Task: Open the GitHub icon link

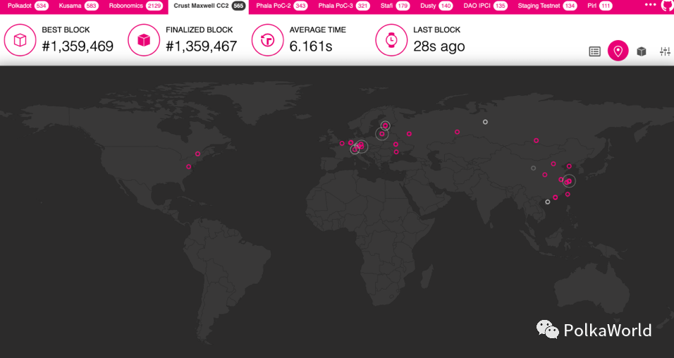Action: coord(666,5)
